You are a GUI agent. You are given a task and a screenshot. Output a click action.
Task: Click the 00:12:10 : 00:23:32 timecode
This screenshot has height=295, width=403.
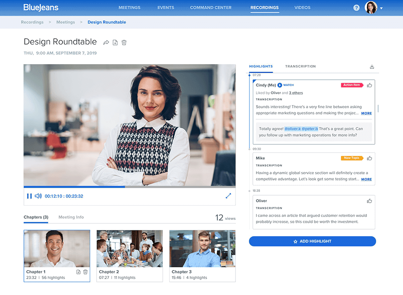point(64,196)
